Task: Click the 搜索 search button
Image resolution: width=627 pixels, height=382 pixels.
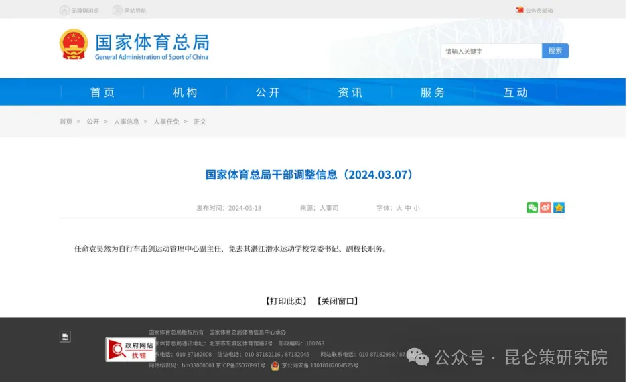Action: (x=555, y=51)
